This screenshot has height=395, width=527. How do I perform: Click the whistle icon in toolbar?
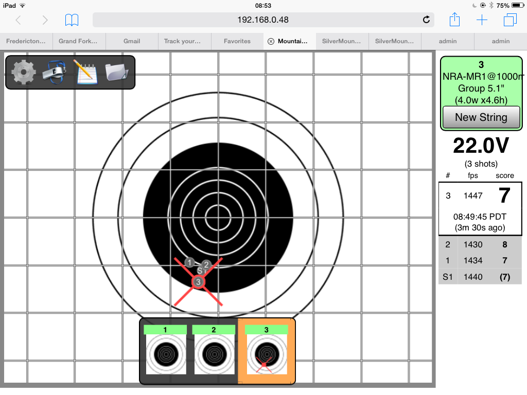click(x=54, y=71)
